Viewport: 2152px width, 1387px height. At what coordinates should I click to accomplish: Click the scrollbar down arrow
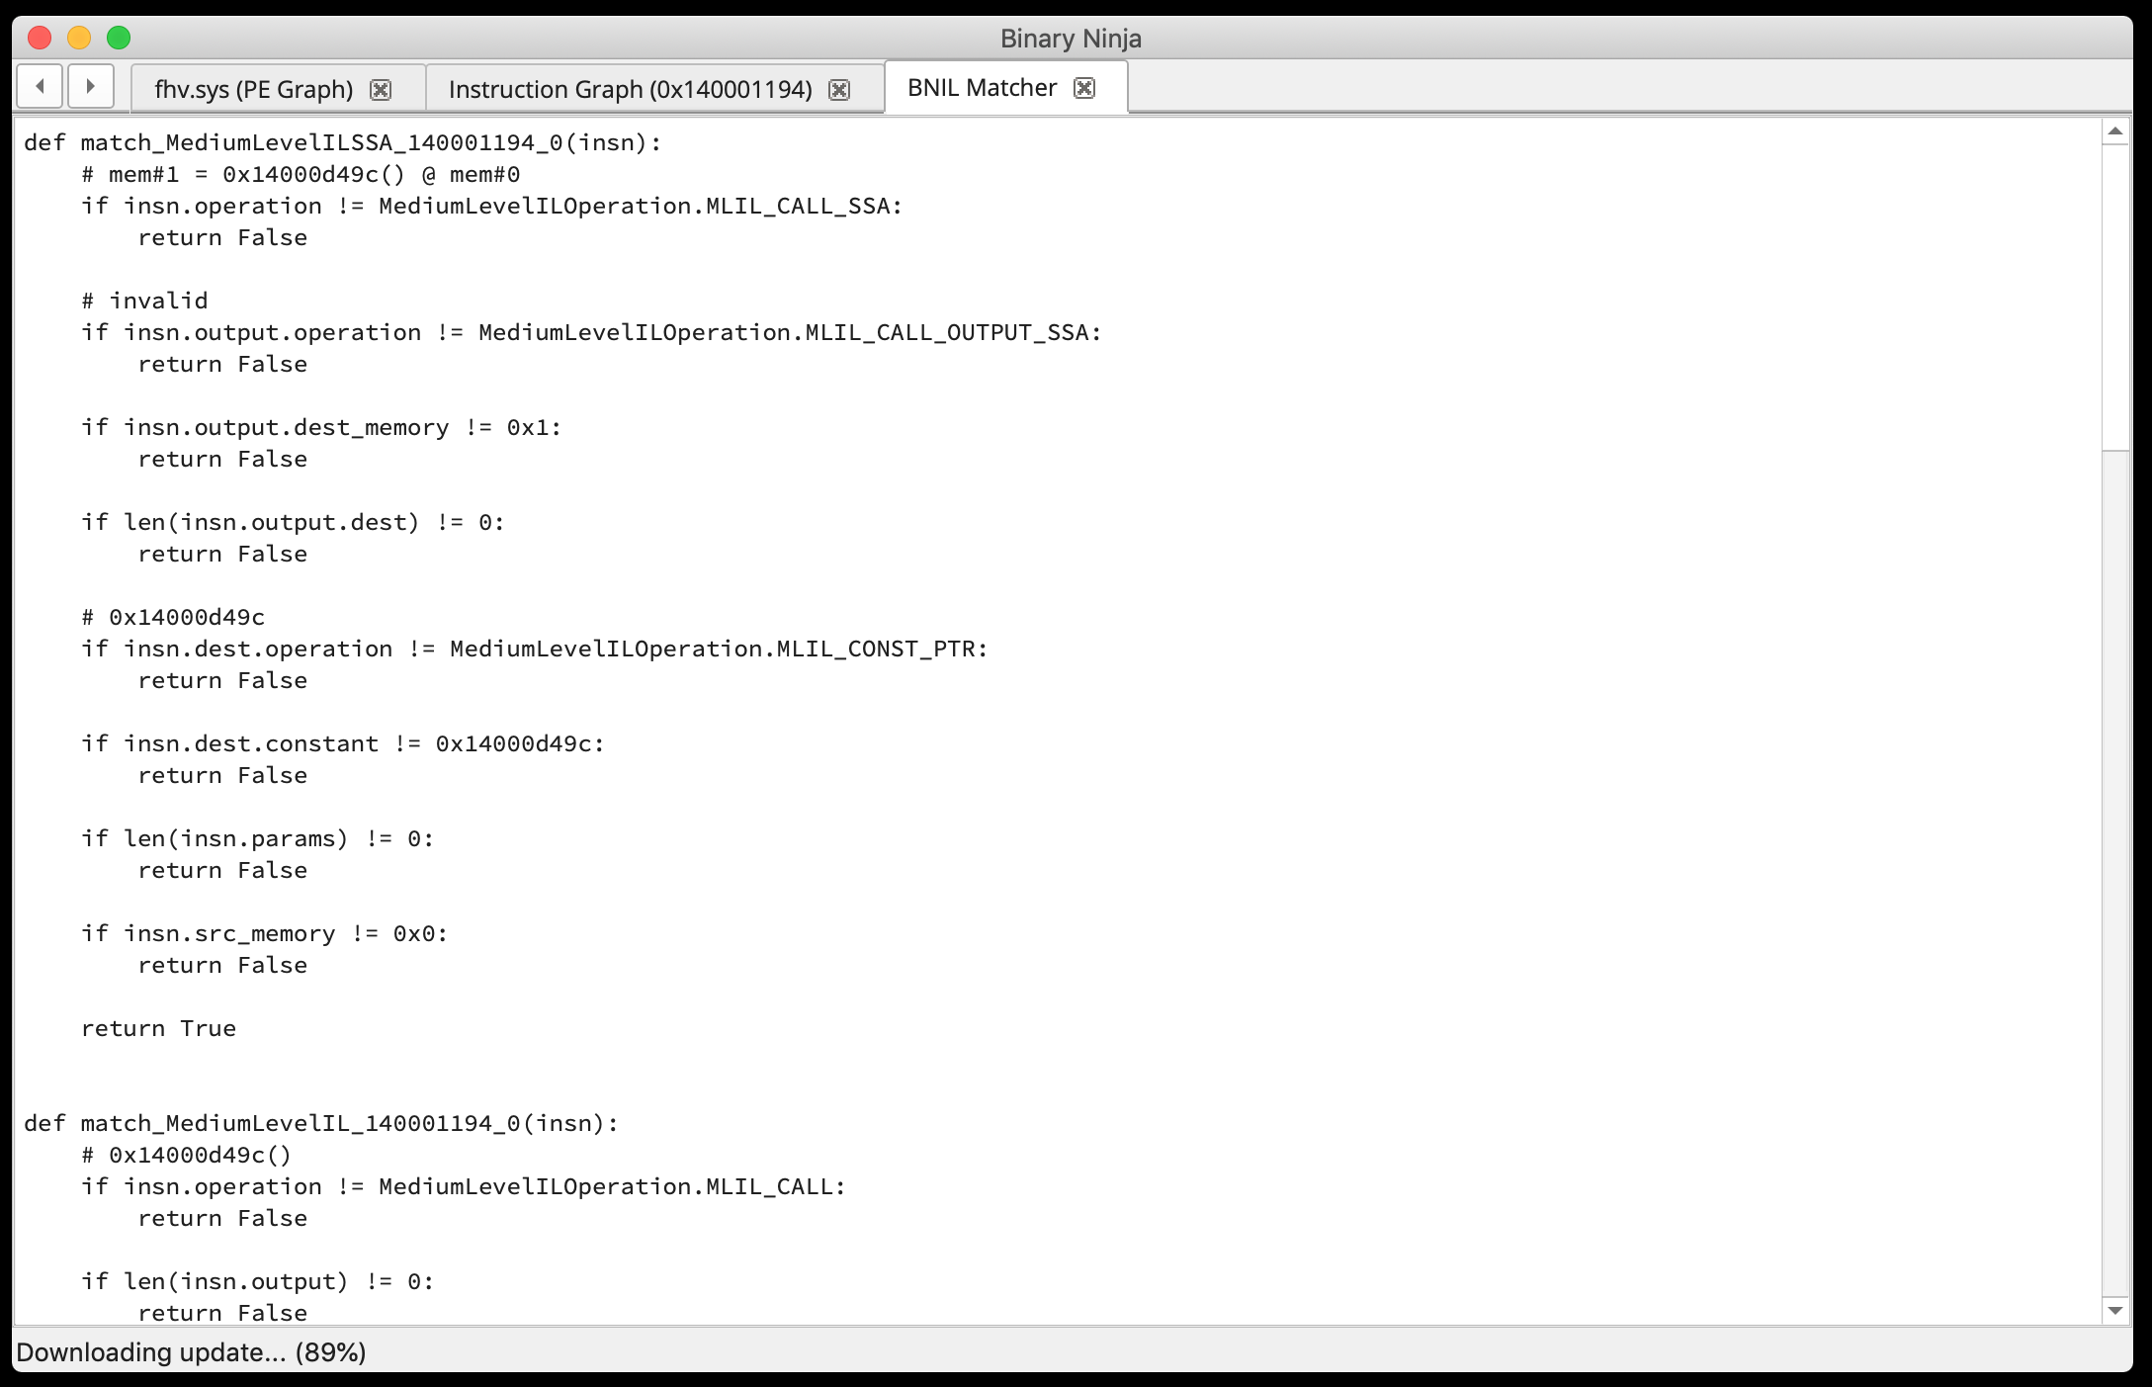coord(2115,1311)
